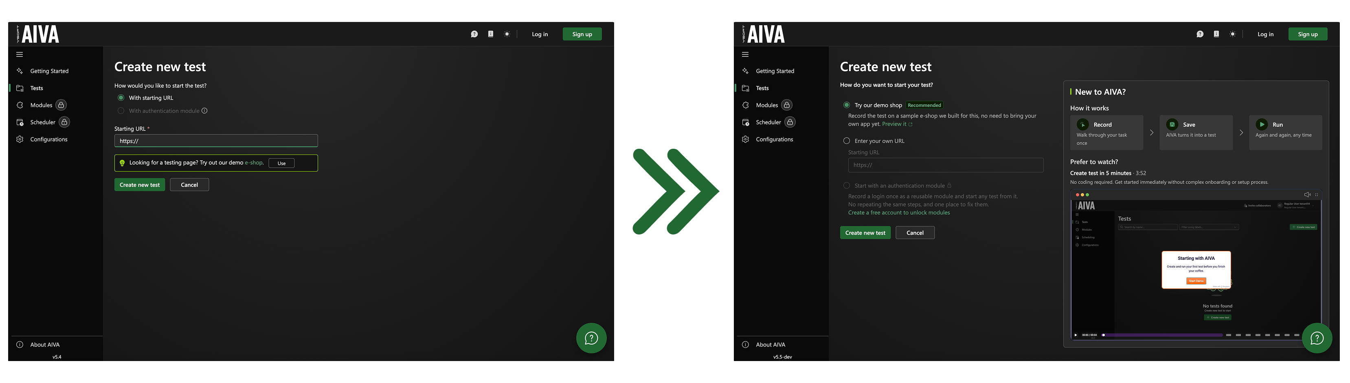
Task: Click the Save step icon in How it works
Action: point(1172,124)
